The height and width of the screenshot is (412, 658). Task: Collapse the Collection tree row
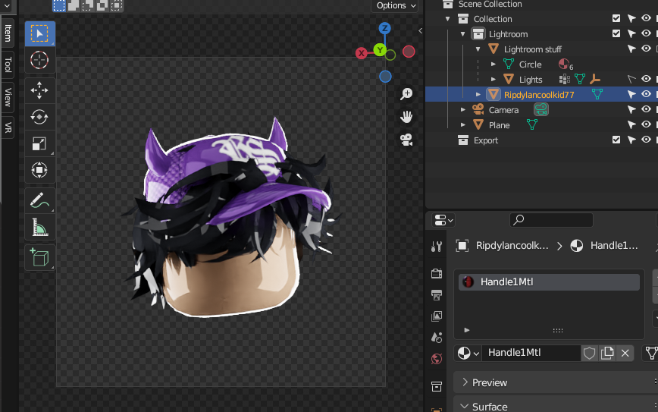(448, 19)
